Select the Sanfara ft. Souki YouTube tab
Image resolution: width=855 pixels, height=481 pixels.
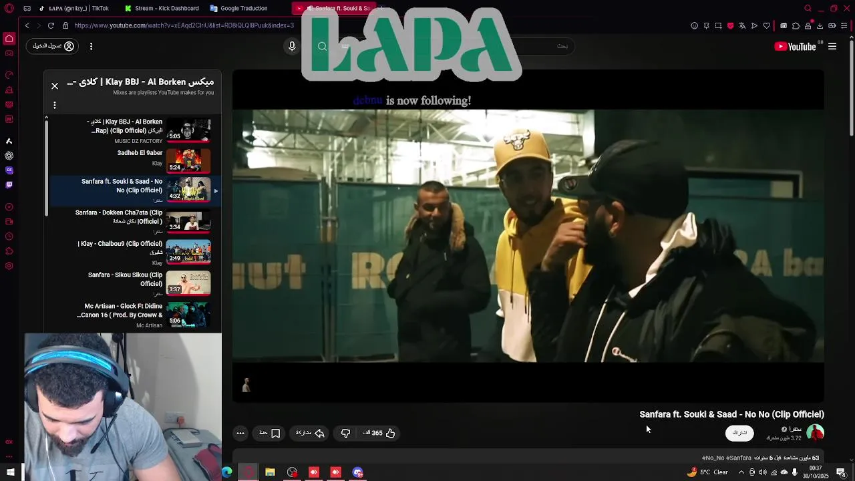click(x=334, y=8)
